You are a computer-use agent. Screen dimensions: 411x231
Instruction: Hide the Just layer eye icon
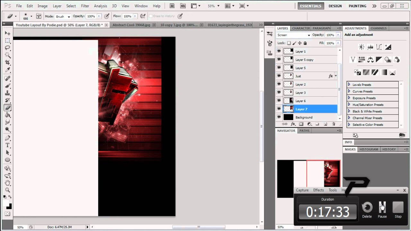click(279, 76)
